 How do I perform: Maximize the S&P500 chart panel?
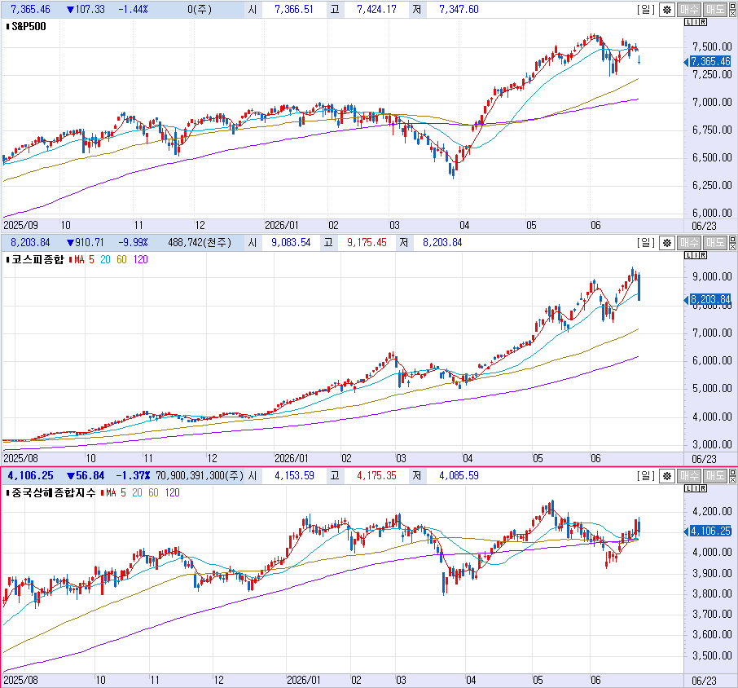(733, 7)
